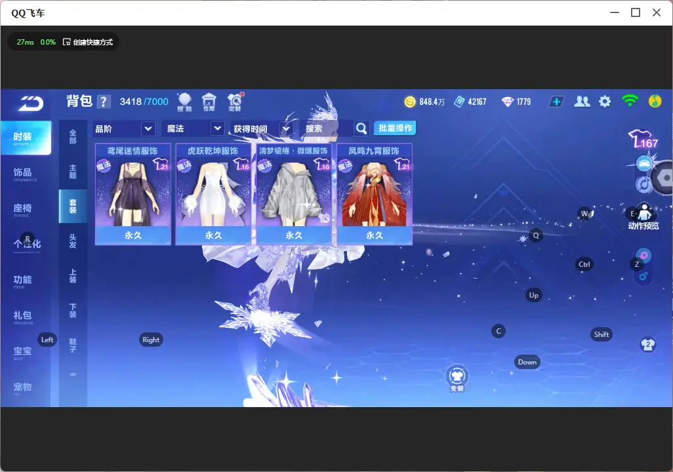
Task: Click the W key overlay button
Action: (x=584, y=213)
